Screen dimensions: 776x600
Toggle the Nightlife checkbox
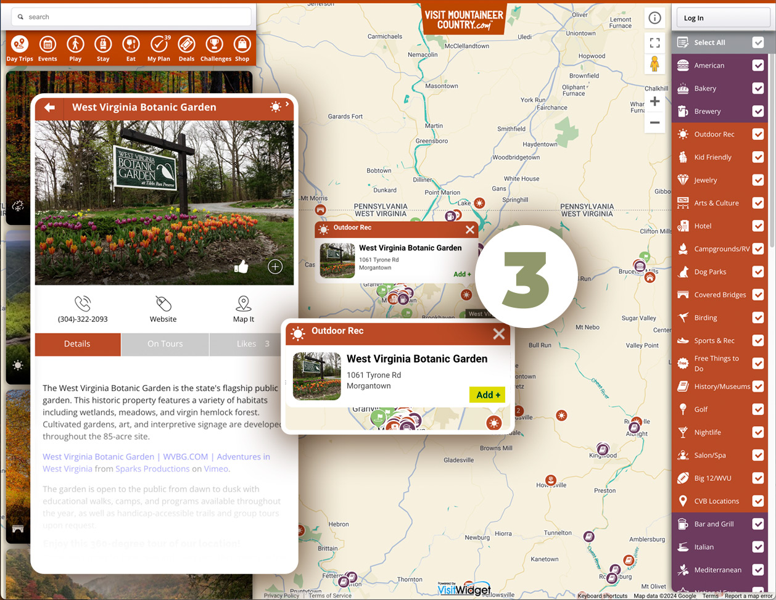[x=758, y=432]
